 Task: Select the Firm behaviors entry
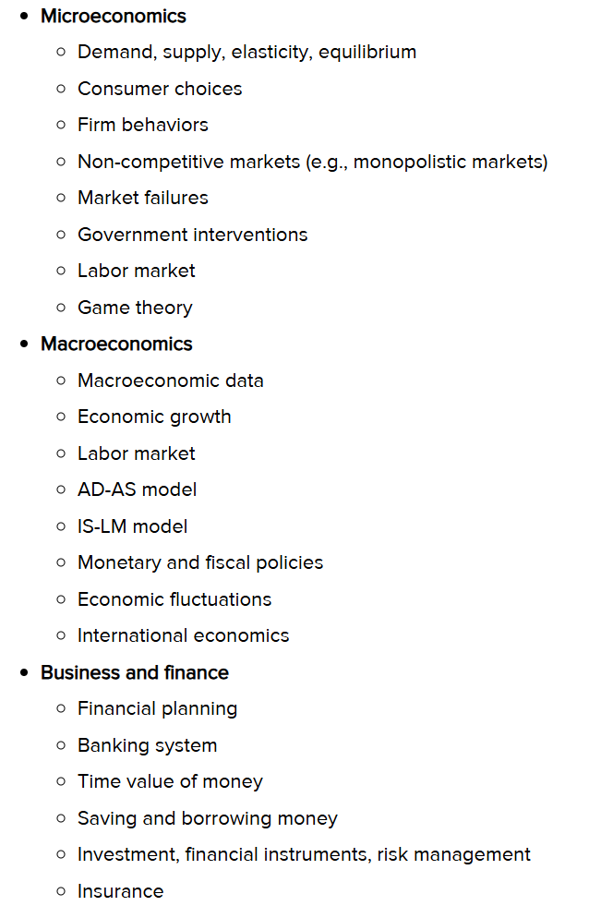(143, 125)
